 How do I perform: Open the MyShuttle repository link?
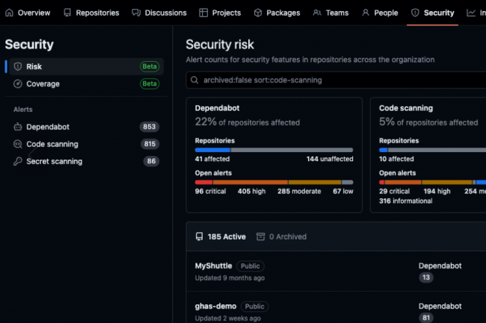(213, 266)
